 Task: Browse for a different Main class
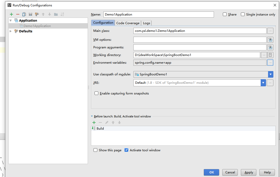pyautogui.click(x=270, y=31)
